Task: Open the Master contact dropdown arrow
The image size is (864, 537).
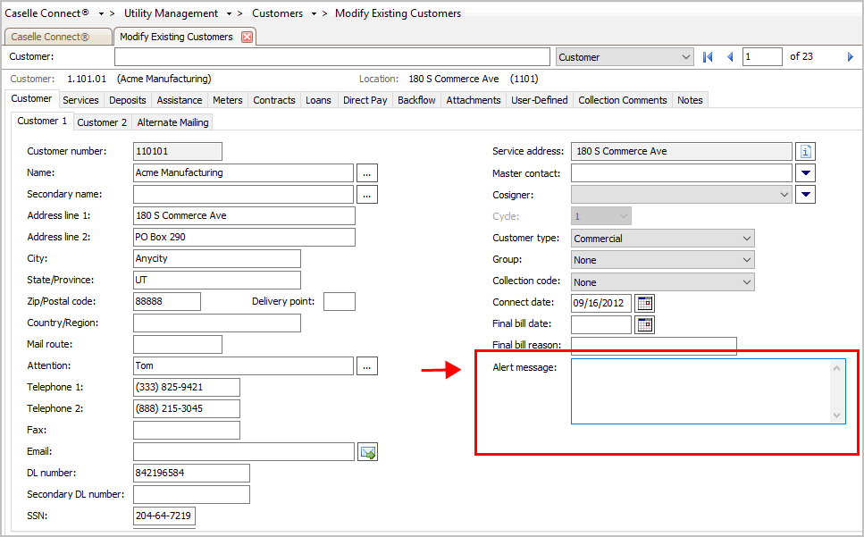Action: click(x=805, y=173)
